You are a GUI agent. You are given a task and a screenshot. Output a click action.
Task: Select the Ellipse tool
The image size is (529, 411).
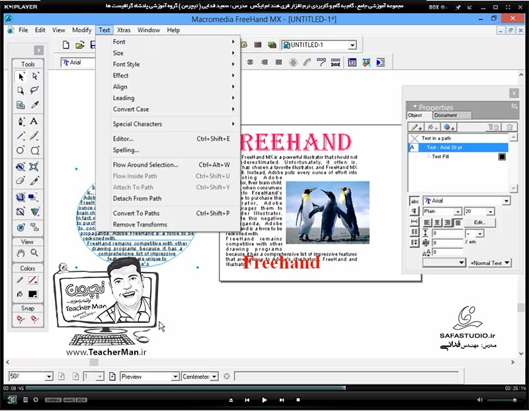click(x=20, y=150)
